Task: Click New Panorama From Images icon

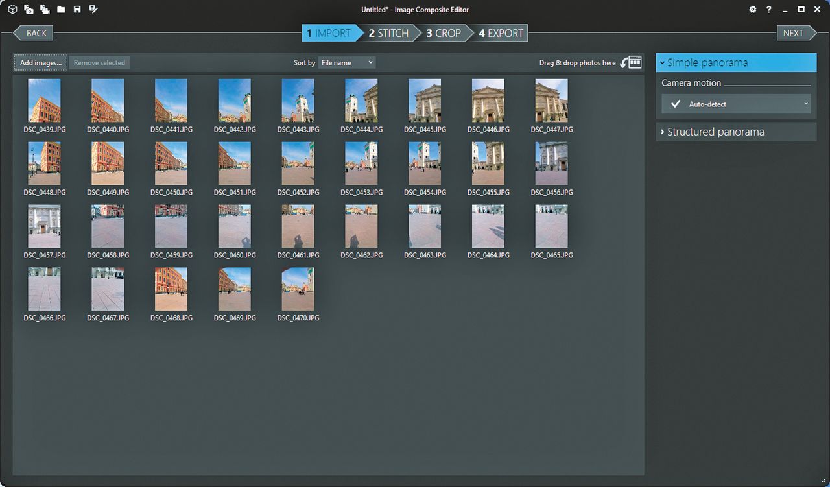Action: pyautogui.click(x=29, y=9)
